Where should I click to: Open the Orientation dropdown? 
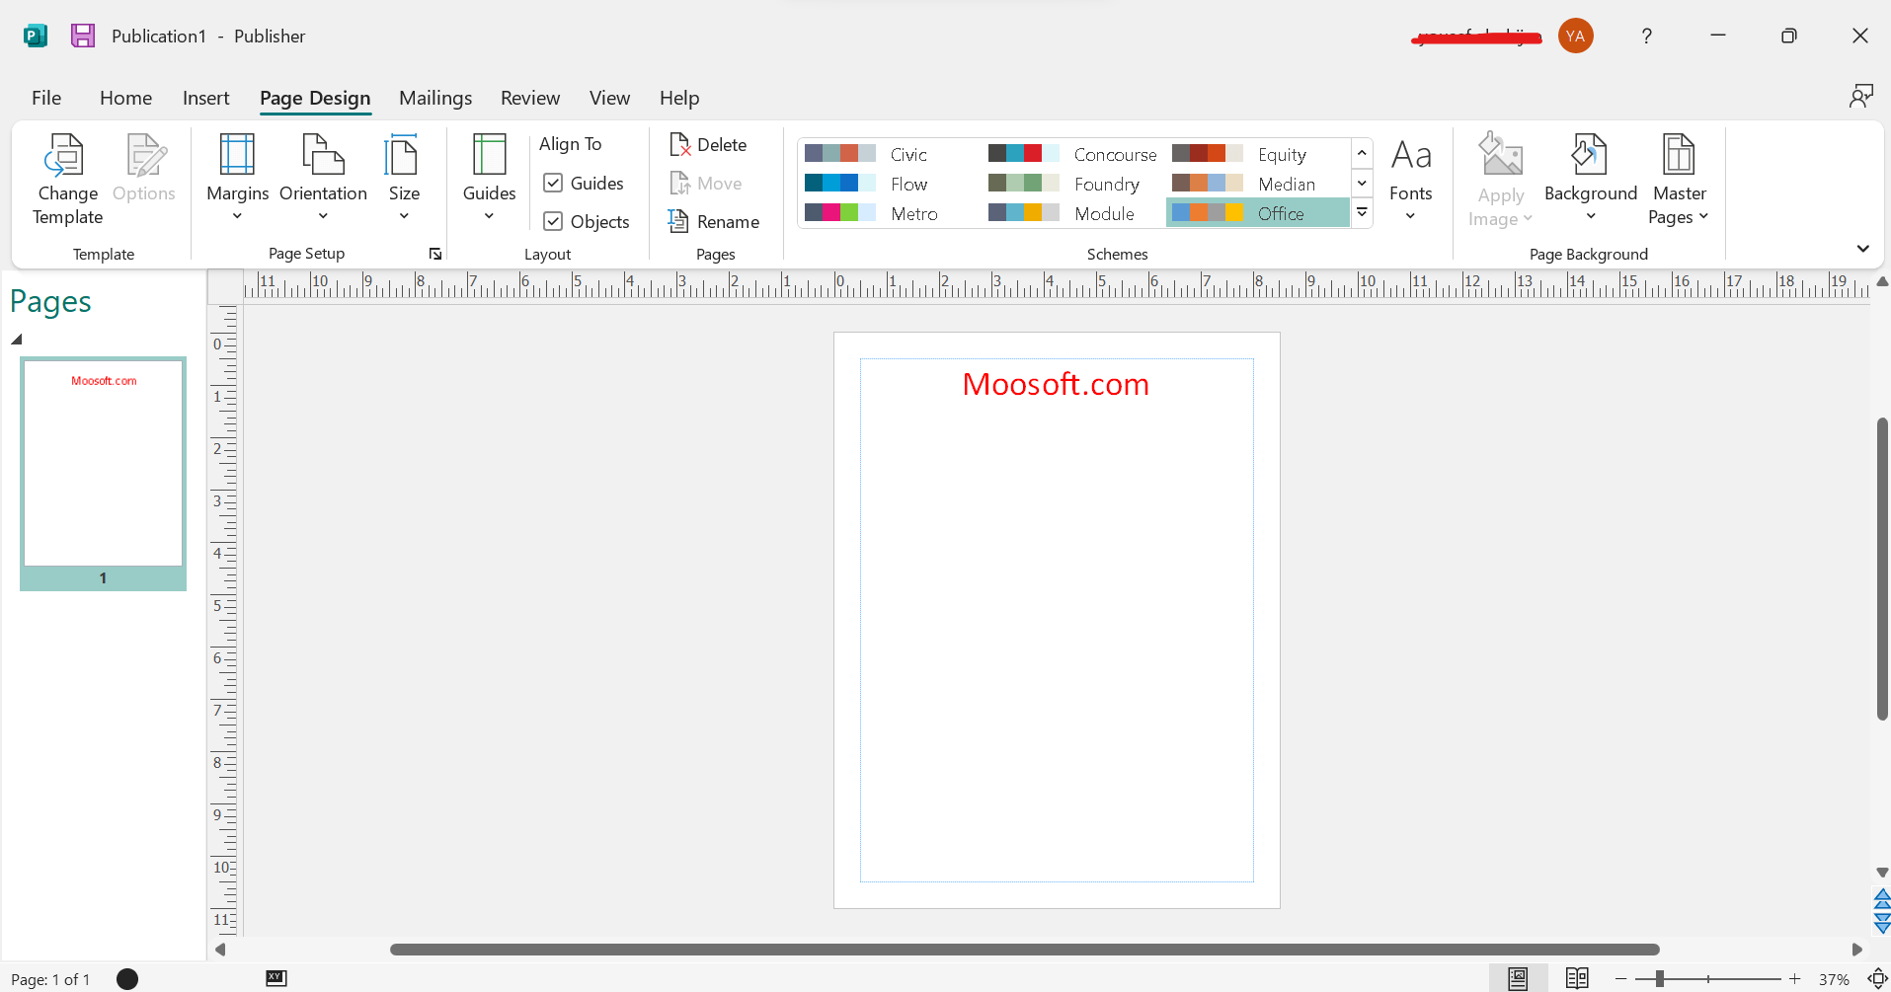coord(323,180)
